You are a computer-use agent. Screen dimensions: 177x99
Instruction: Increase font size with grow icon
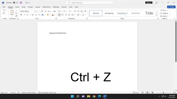[x=42, y=11]
